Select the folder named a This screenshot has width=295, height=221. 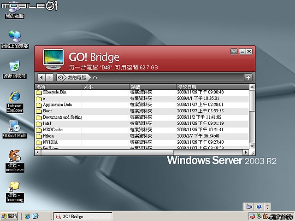pyautogui.click(x=44, y=99)
